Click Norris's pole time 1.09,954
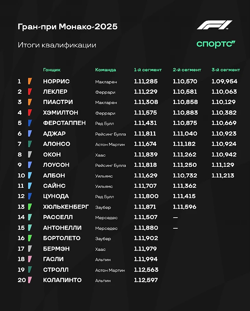 tap(224, 81)
